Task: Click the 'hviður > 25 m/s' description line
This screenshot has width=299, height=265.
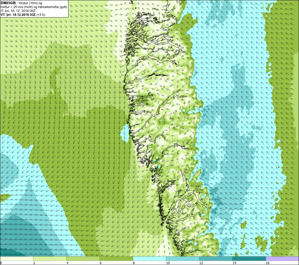Action: point(34,7)
